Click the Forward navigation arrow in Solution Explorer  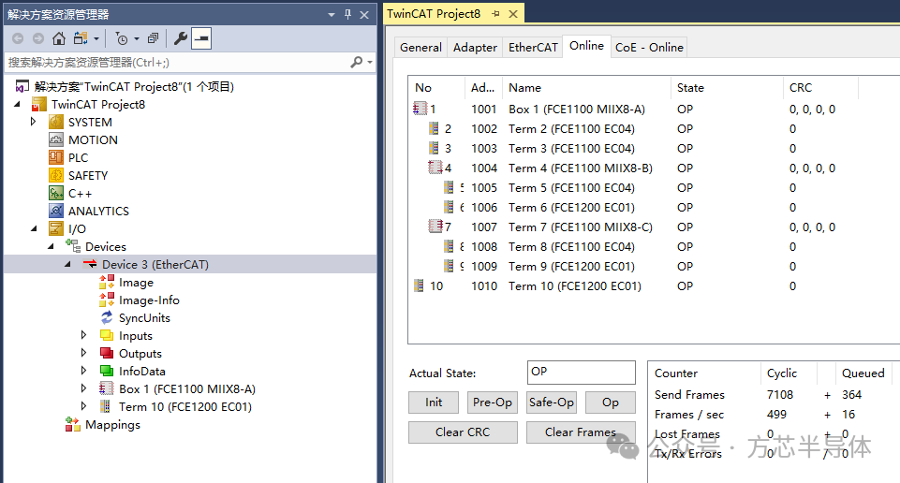tap(37, 38)
